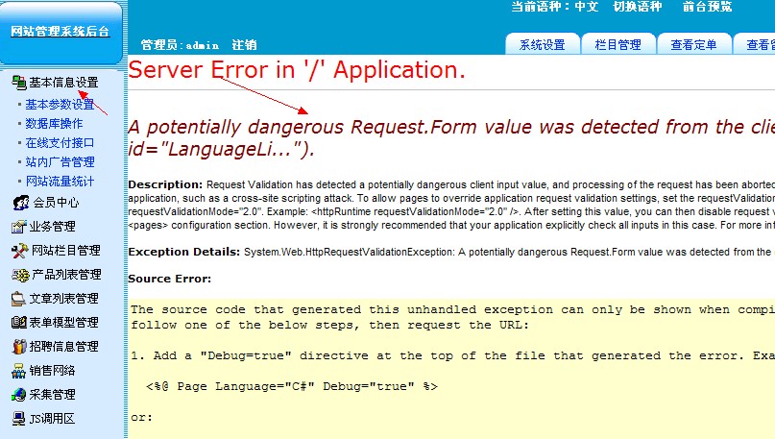The height and width of the screenshot is (439, 775).
Task: Open 网站流量统计 from the sidebar
Action: pyautogui.click(x=60, y=181)
